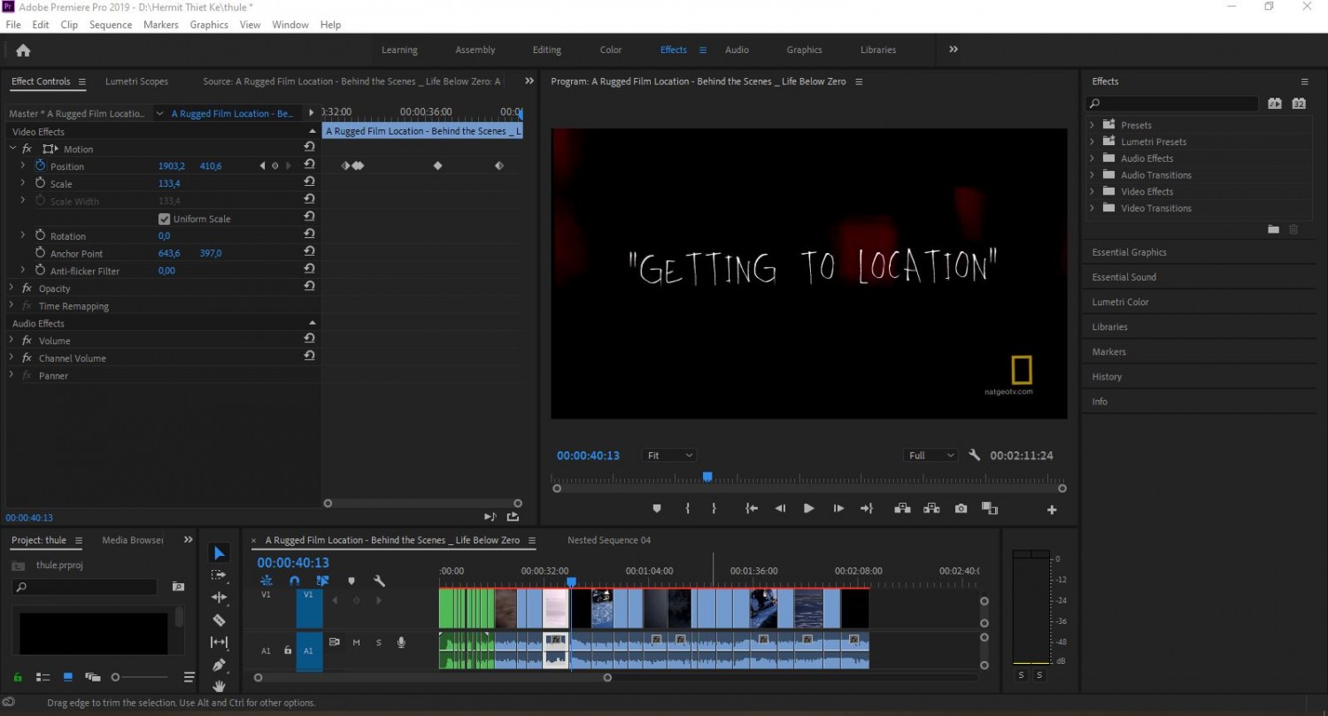The width and height of the screenshot is (1328, 716).
Task: Select the Track Select Forward tool
Action: (x=219, y=575)
